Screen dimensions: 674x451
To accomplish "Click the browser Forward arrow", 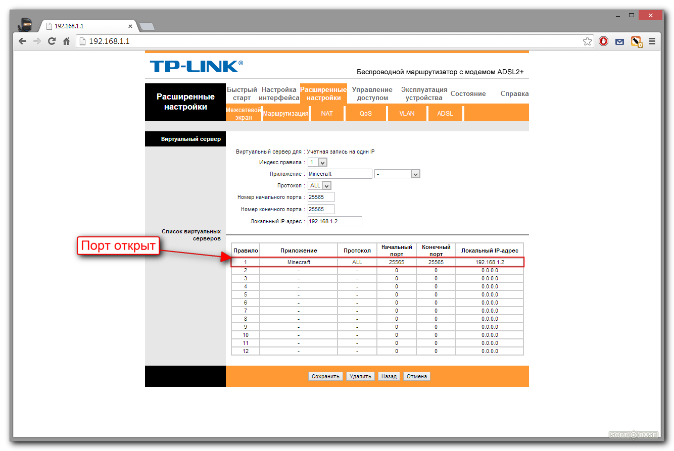I will [37, 41].
